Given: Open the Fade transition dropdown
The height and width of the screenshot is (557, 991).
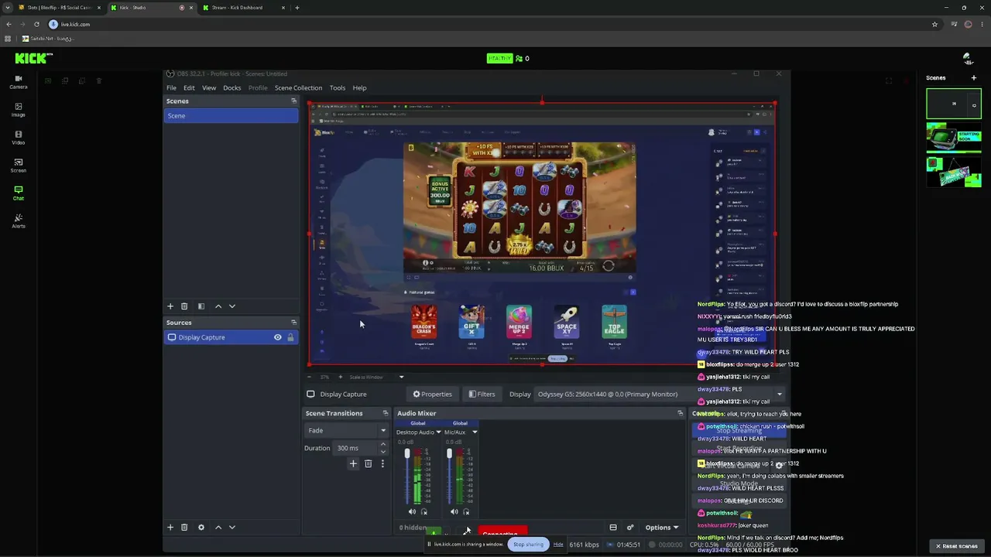Looking at the screenshot, I should tap(346, 430).
